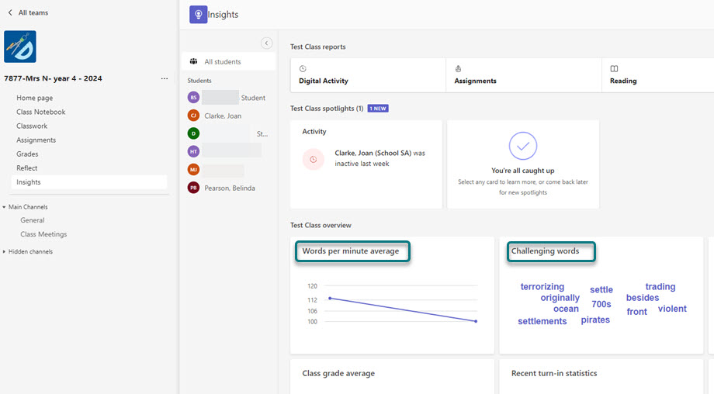Open the Recent turn-in statistics card

601,377
